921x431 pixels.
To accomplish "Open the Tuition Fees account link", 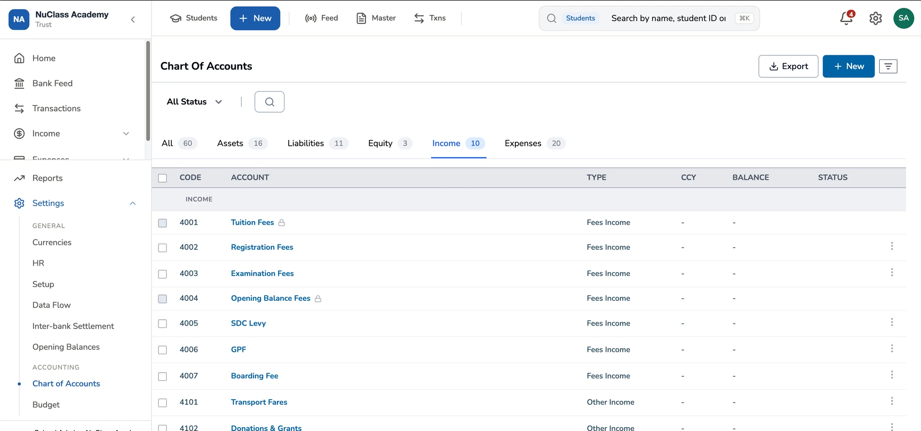I will click(252, 222).
